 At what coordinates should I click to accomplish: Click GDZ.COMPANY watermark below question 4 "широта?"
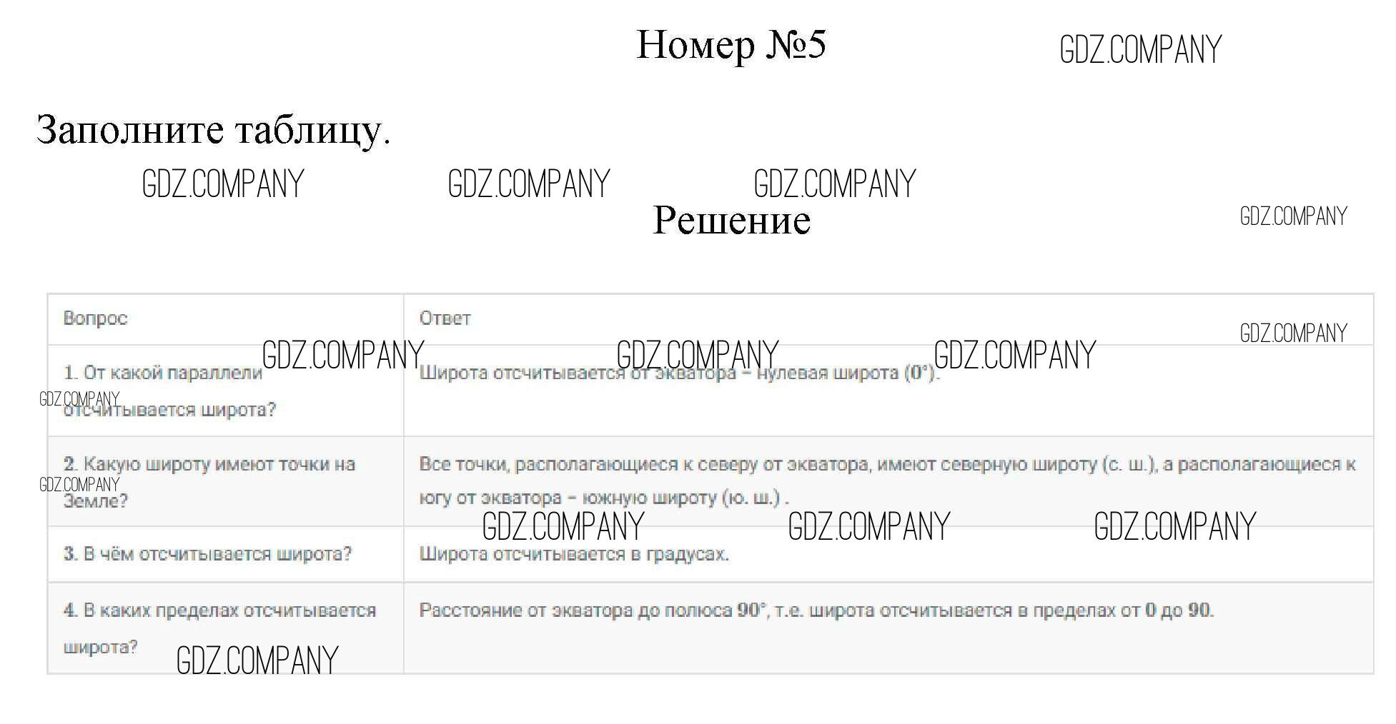coord(257,660)
